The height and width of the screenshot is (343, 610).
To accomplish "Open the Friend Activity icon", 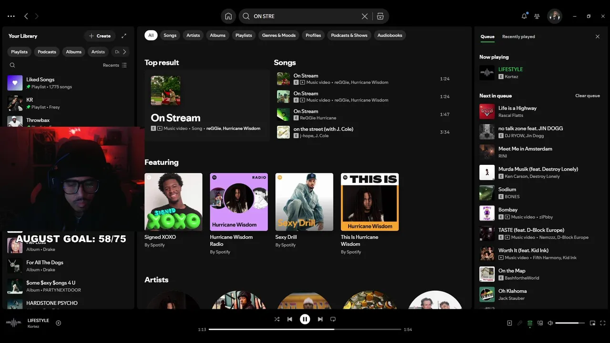I will [x=537, y=16].
